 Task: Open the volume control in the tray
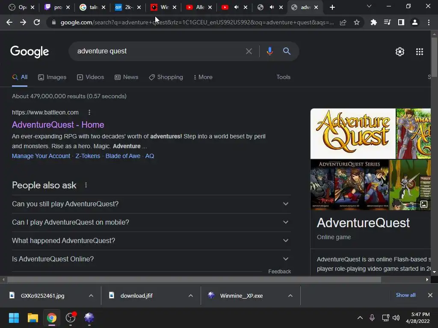pyautogui.click(x=396, y=318)
